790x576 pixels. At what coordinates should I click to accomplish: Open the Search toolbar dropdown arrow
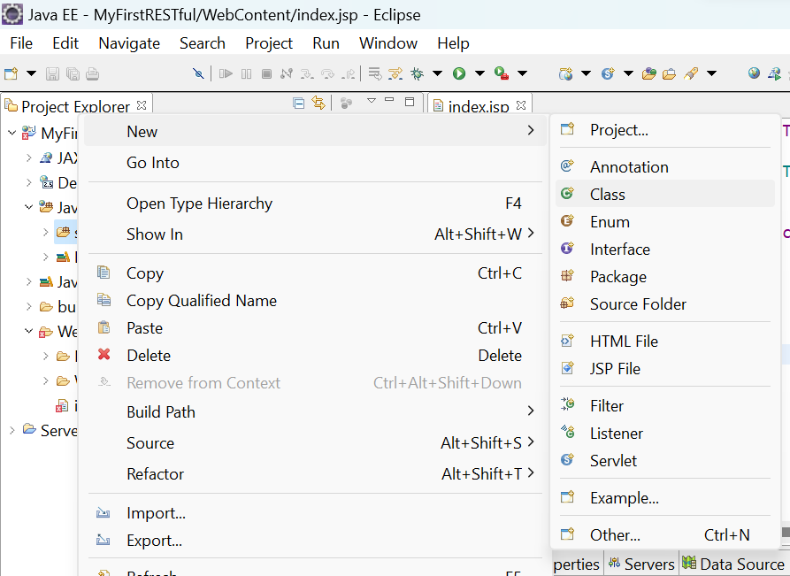tap(711, 73)
